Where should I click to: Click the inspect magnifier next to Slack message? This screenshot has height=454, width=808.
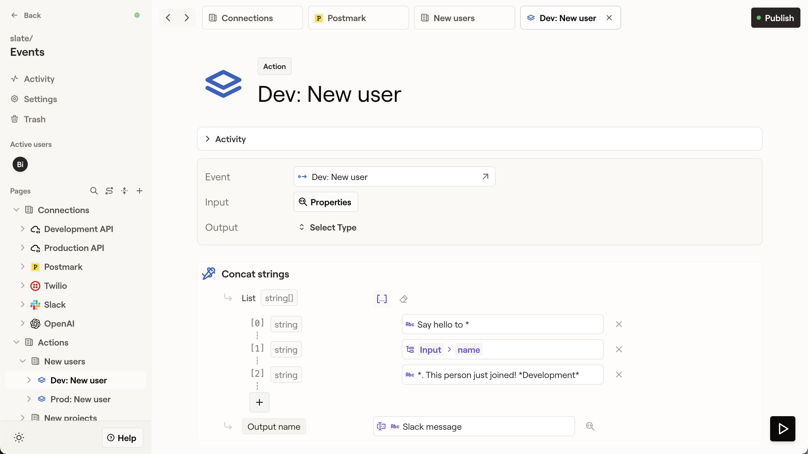(x=590, y=426)
